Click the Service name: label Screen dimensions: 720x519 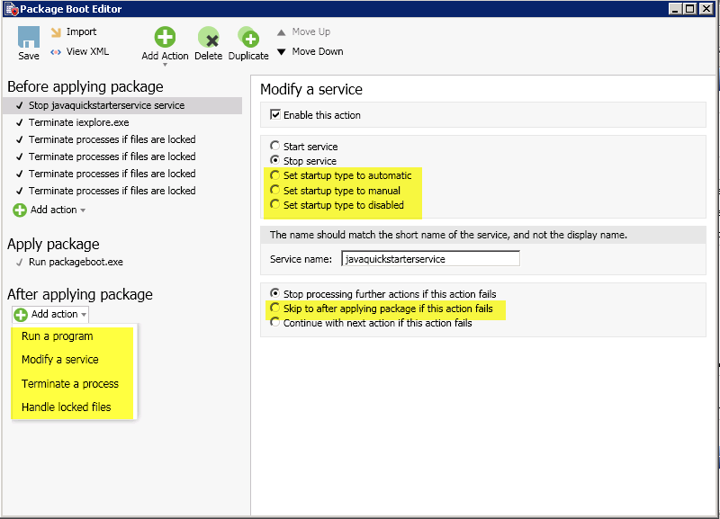click(301, 259)
